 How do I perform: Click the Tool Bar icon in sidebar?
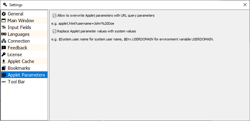click(x=4, y=82)
